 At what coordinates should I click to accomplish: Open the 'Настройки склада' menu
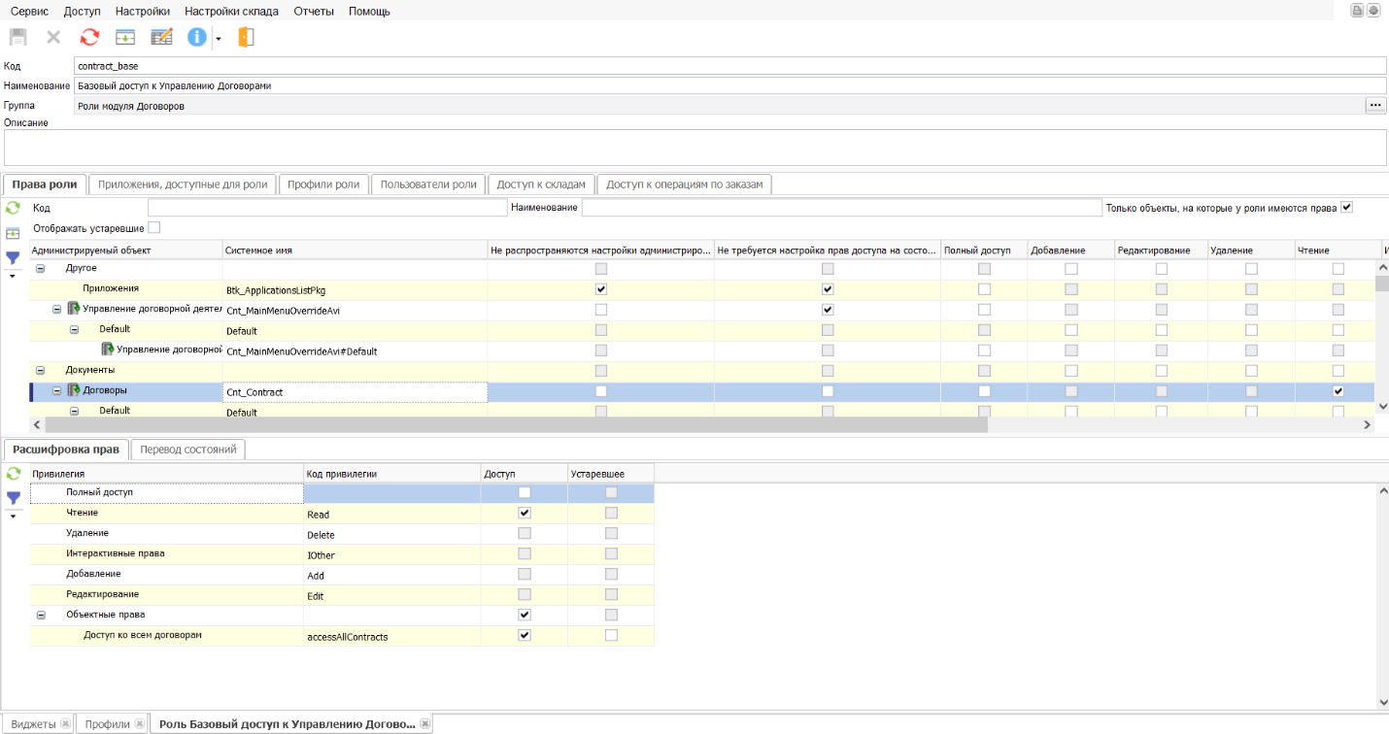[x=231, y=11]
